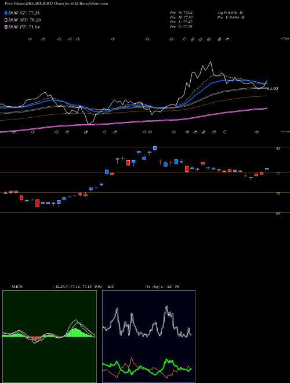Click the topmost blue candlestick at 82

[154, 148]
